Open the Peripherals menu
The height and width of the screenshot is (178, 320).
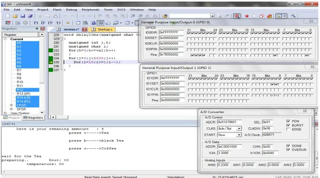[x=90, y=10]
